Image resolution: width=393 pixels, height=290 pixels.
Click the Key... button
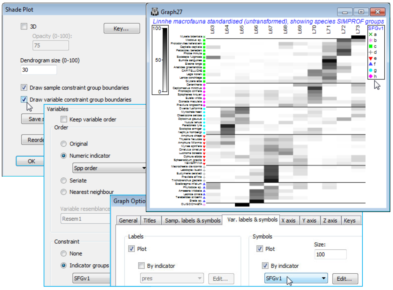pyautogui.click(x=122, y=28)
